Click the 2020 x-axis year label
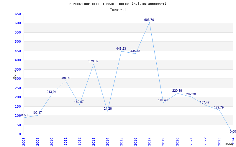The width and height of the screenshot is (236, 147). coord(177,142)
